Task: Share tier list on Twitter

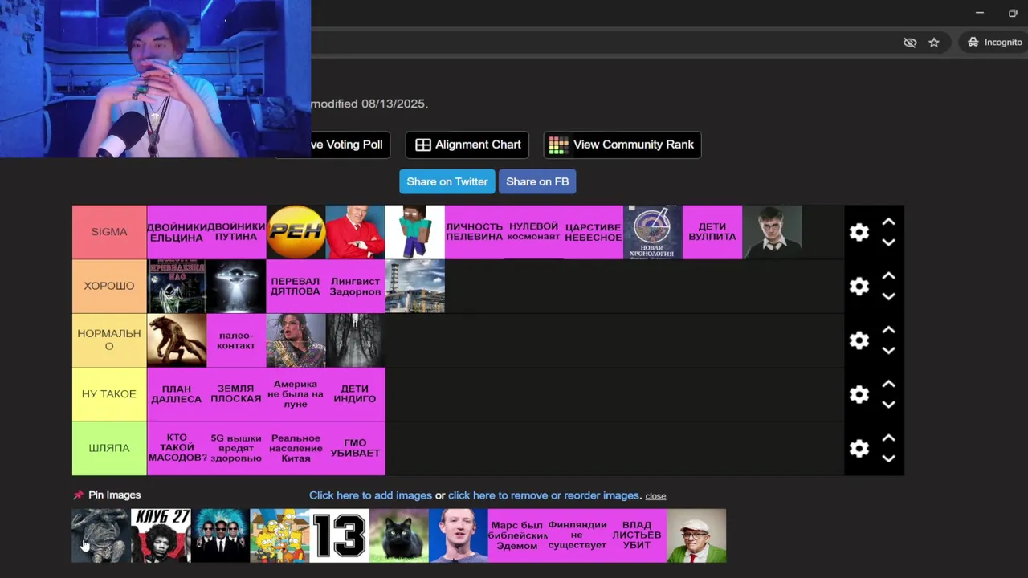Action: tap(447, 181)
